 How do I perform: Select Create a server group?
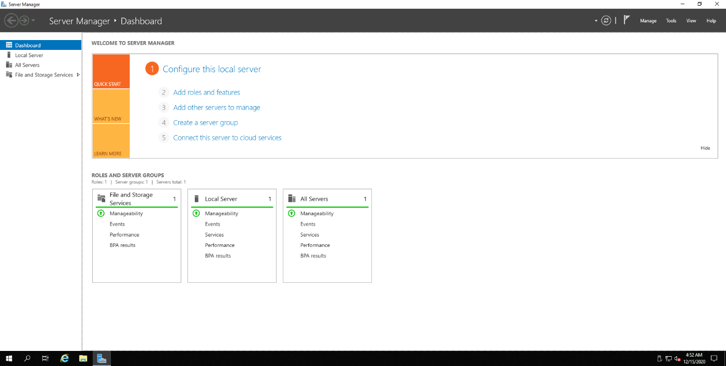tap(205, 122)
